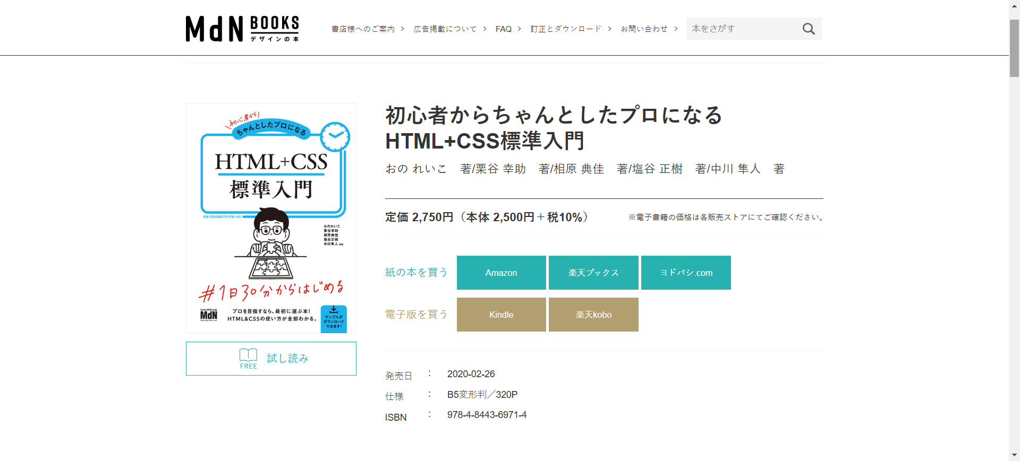Image resolution: width=1020 pixels, height=461 pixels.
Task: Click the open-book FREE icon
Action: point(248,359)
